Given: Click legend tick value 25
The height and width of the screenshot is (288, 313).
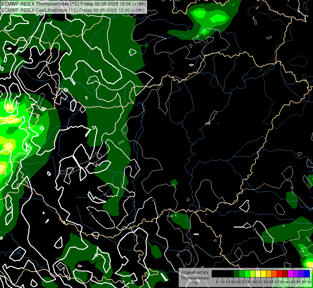Looking at the screenshot, I should coord(239,282).
